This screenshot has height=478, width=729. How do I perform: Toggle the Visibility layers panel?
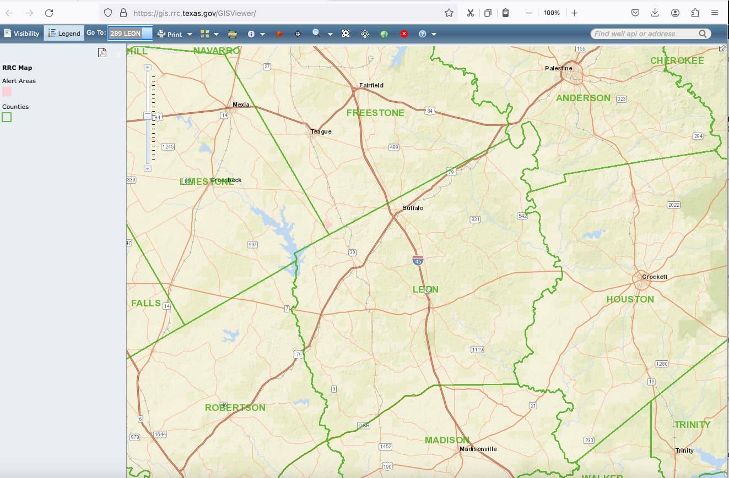click(x=21, y=34)
